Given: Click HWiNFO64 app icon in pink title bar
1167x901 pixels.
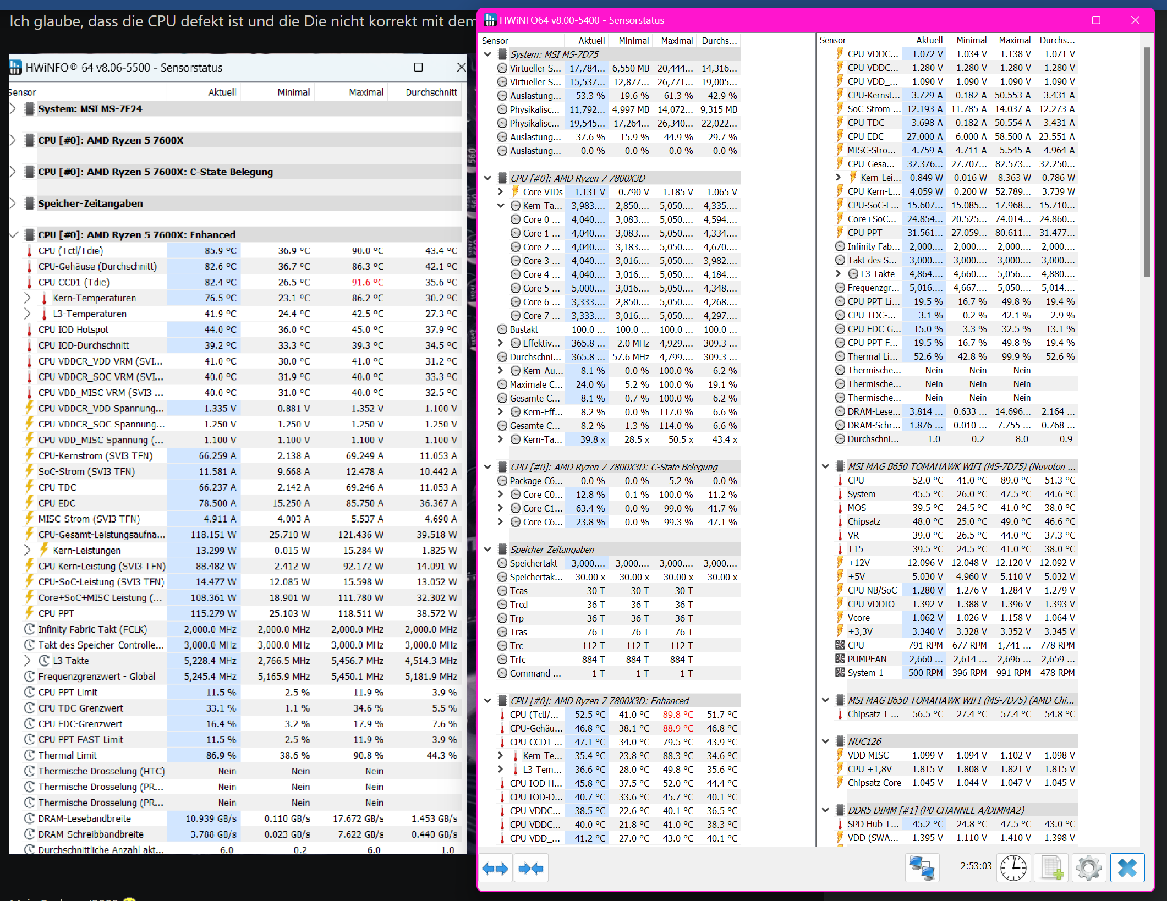Looking at the screenshot, I should pyautogui.click(x=490, y=20).
